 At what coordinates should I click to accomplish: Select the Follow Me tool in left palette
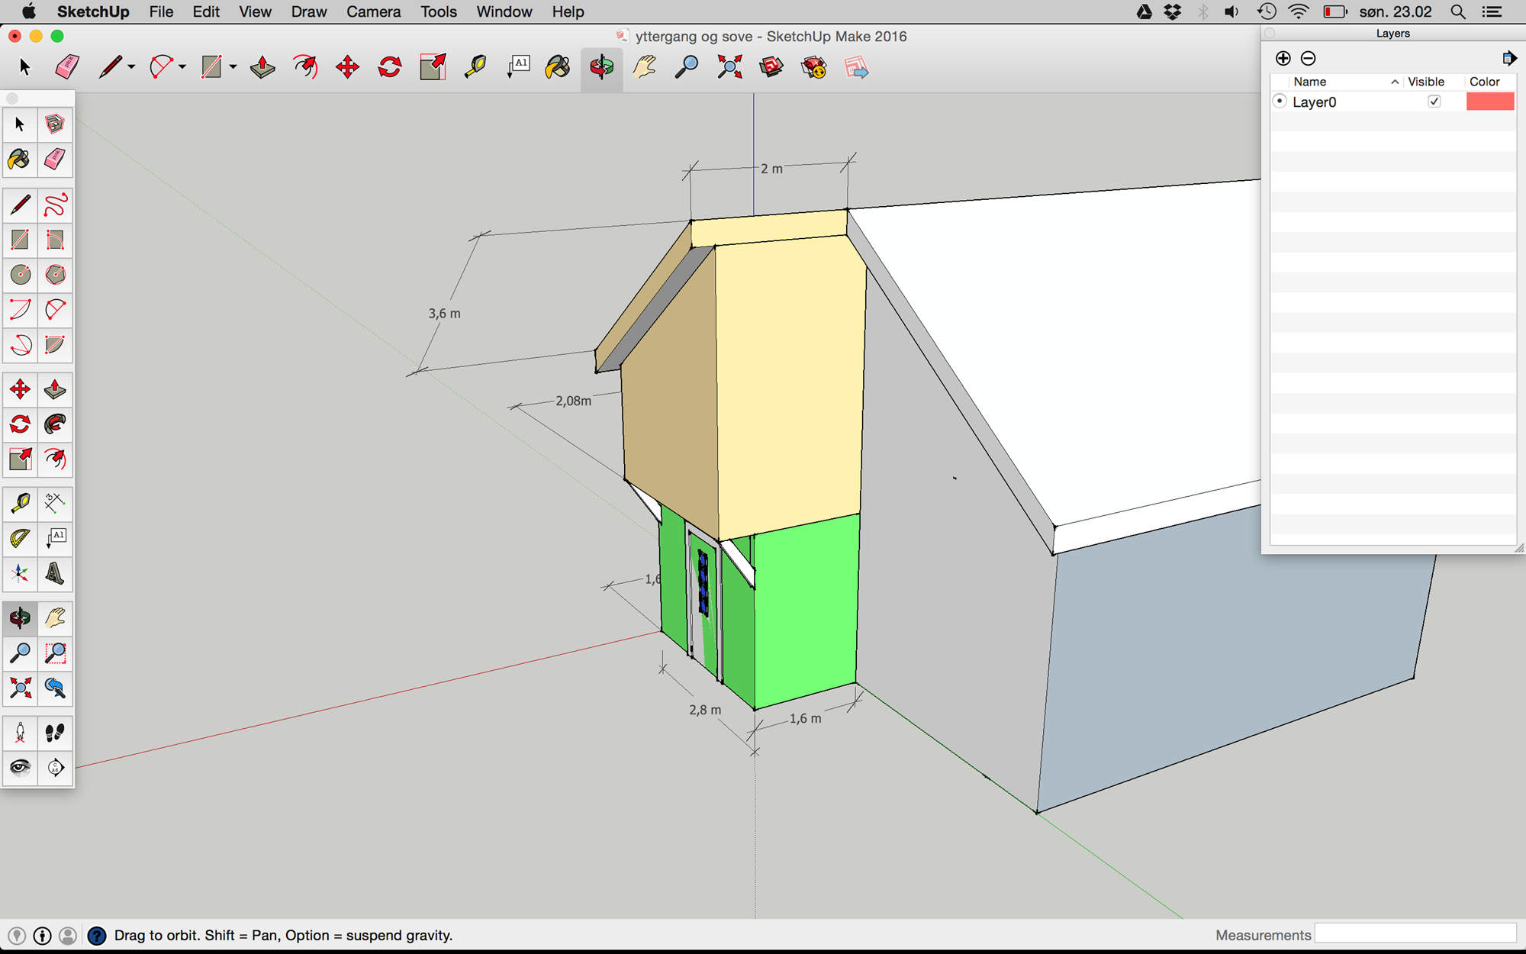[x=55, y=424]
